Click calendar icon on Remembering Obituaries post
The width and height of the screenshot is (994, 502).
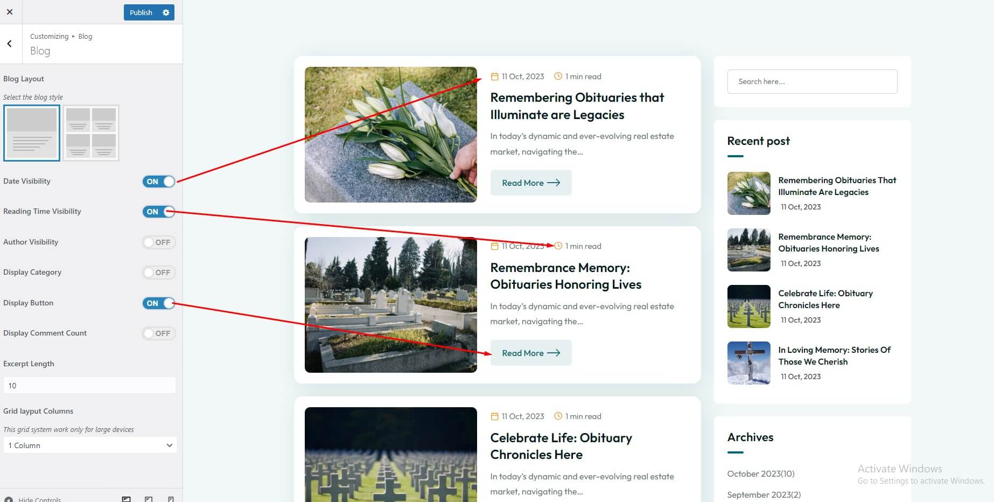(494, 76)
